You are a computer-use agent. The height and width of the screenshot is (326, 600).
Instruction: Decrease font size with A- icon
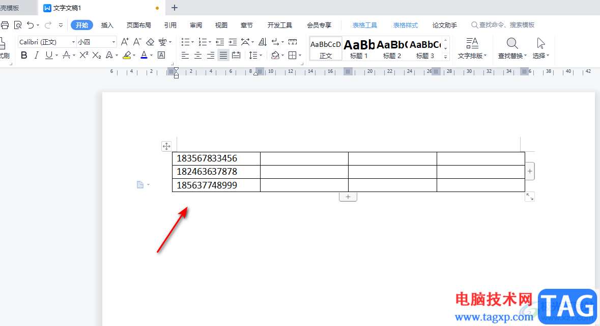tap(137, 42)
